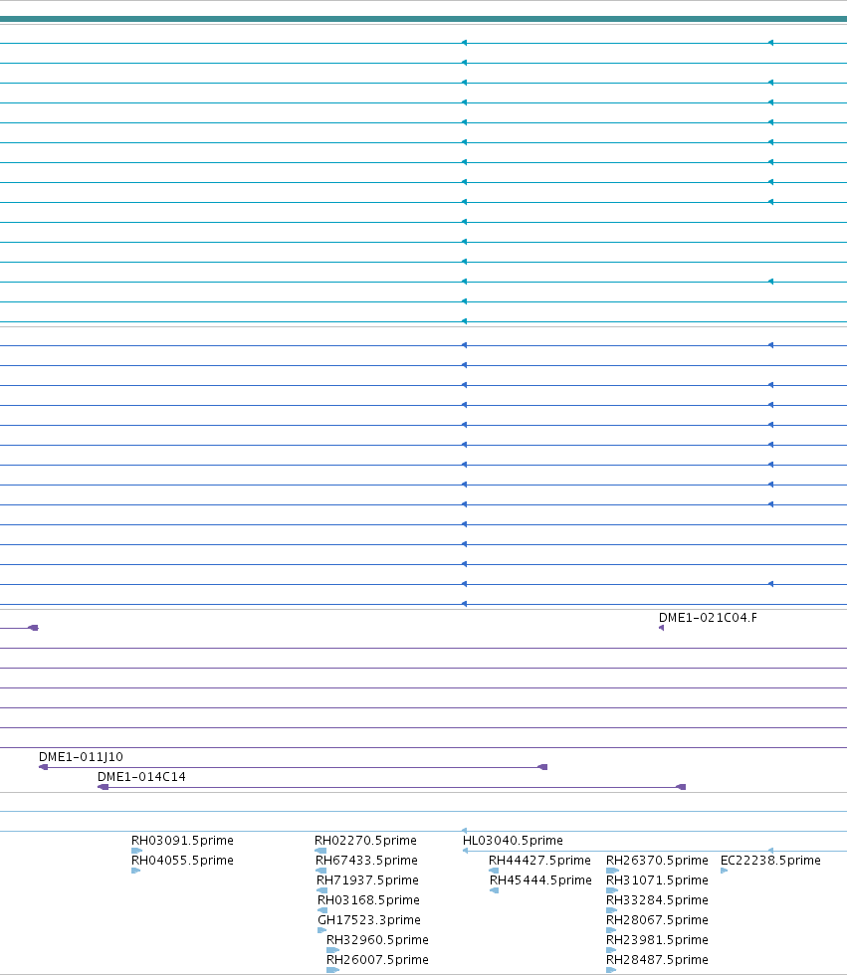Select the arrow glyph of feature RH26370.5prime
This screenshot has width=847, height=975.
click(x=612, y=871)
